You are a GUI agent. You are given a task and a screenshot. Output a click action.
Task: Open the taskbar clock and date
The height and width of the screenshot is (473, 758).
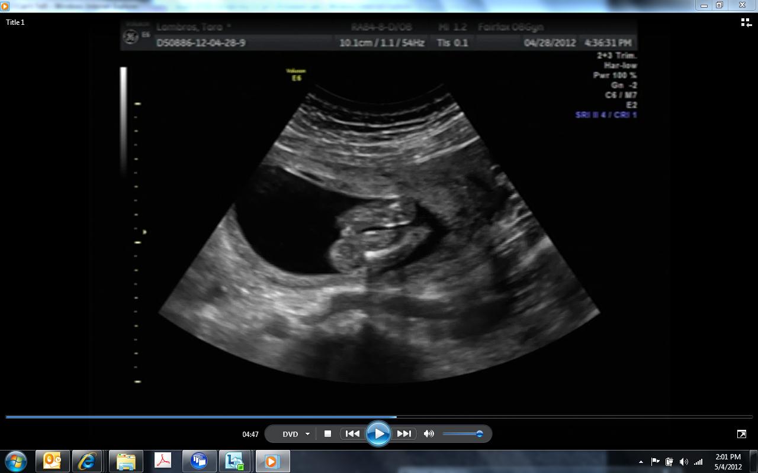click(728, 461)
